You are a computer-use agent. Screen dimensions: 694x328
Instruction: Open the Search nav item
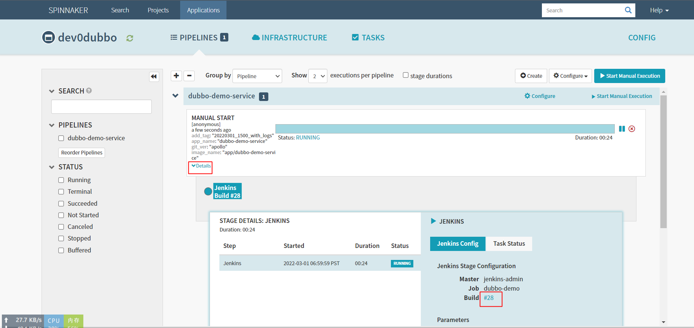(120, 10)
